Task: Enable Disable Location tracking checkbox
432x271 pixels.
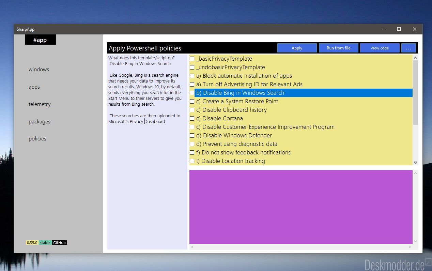Action: coord(192,161)
